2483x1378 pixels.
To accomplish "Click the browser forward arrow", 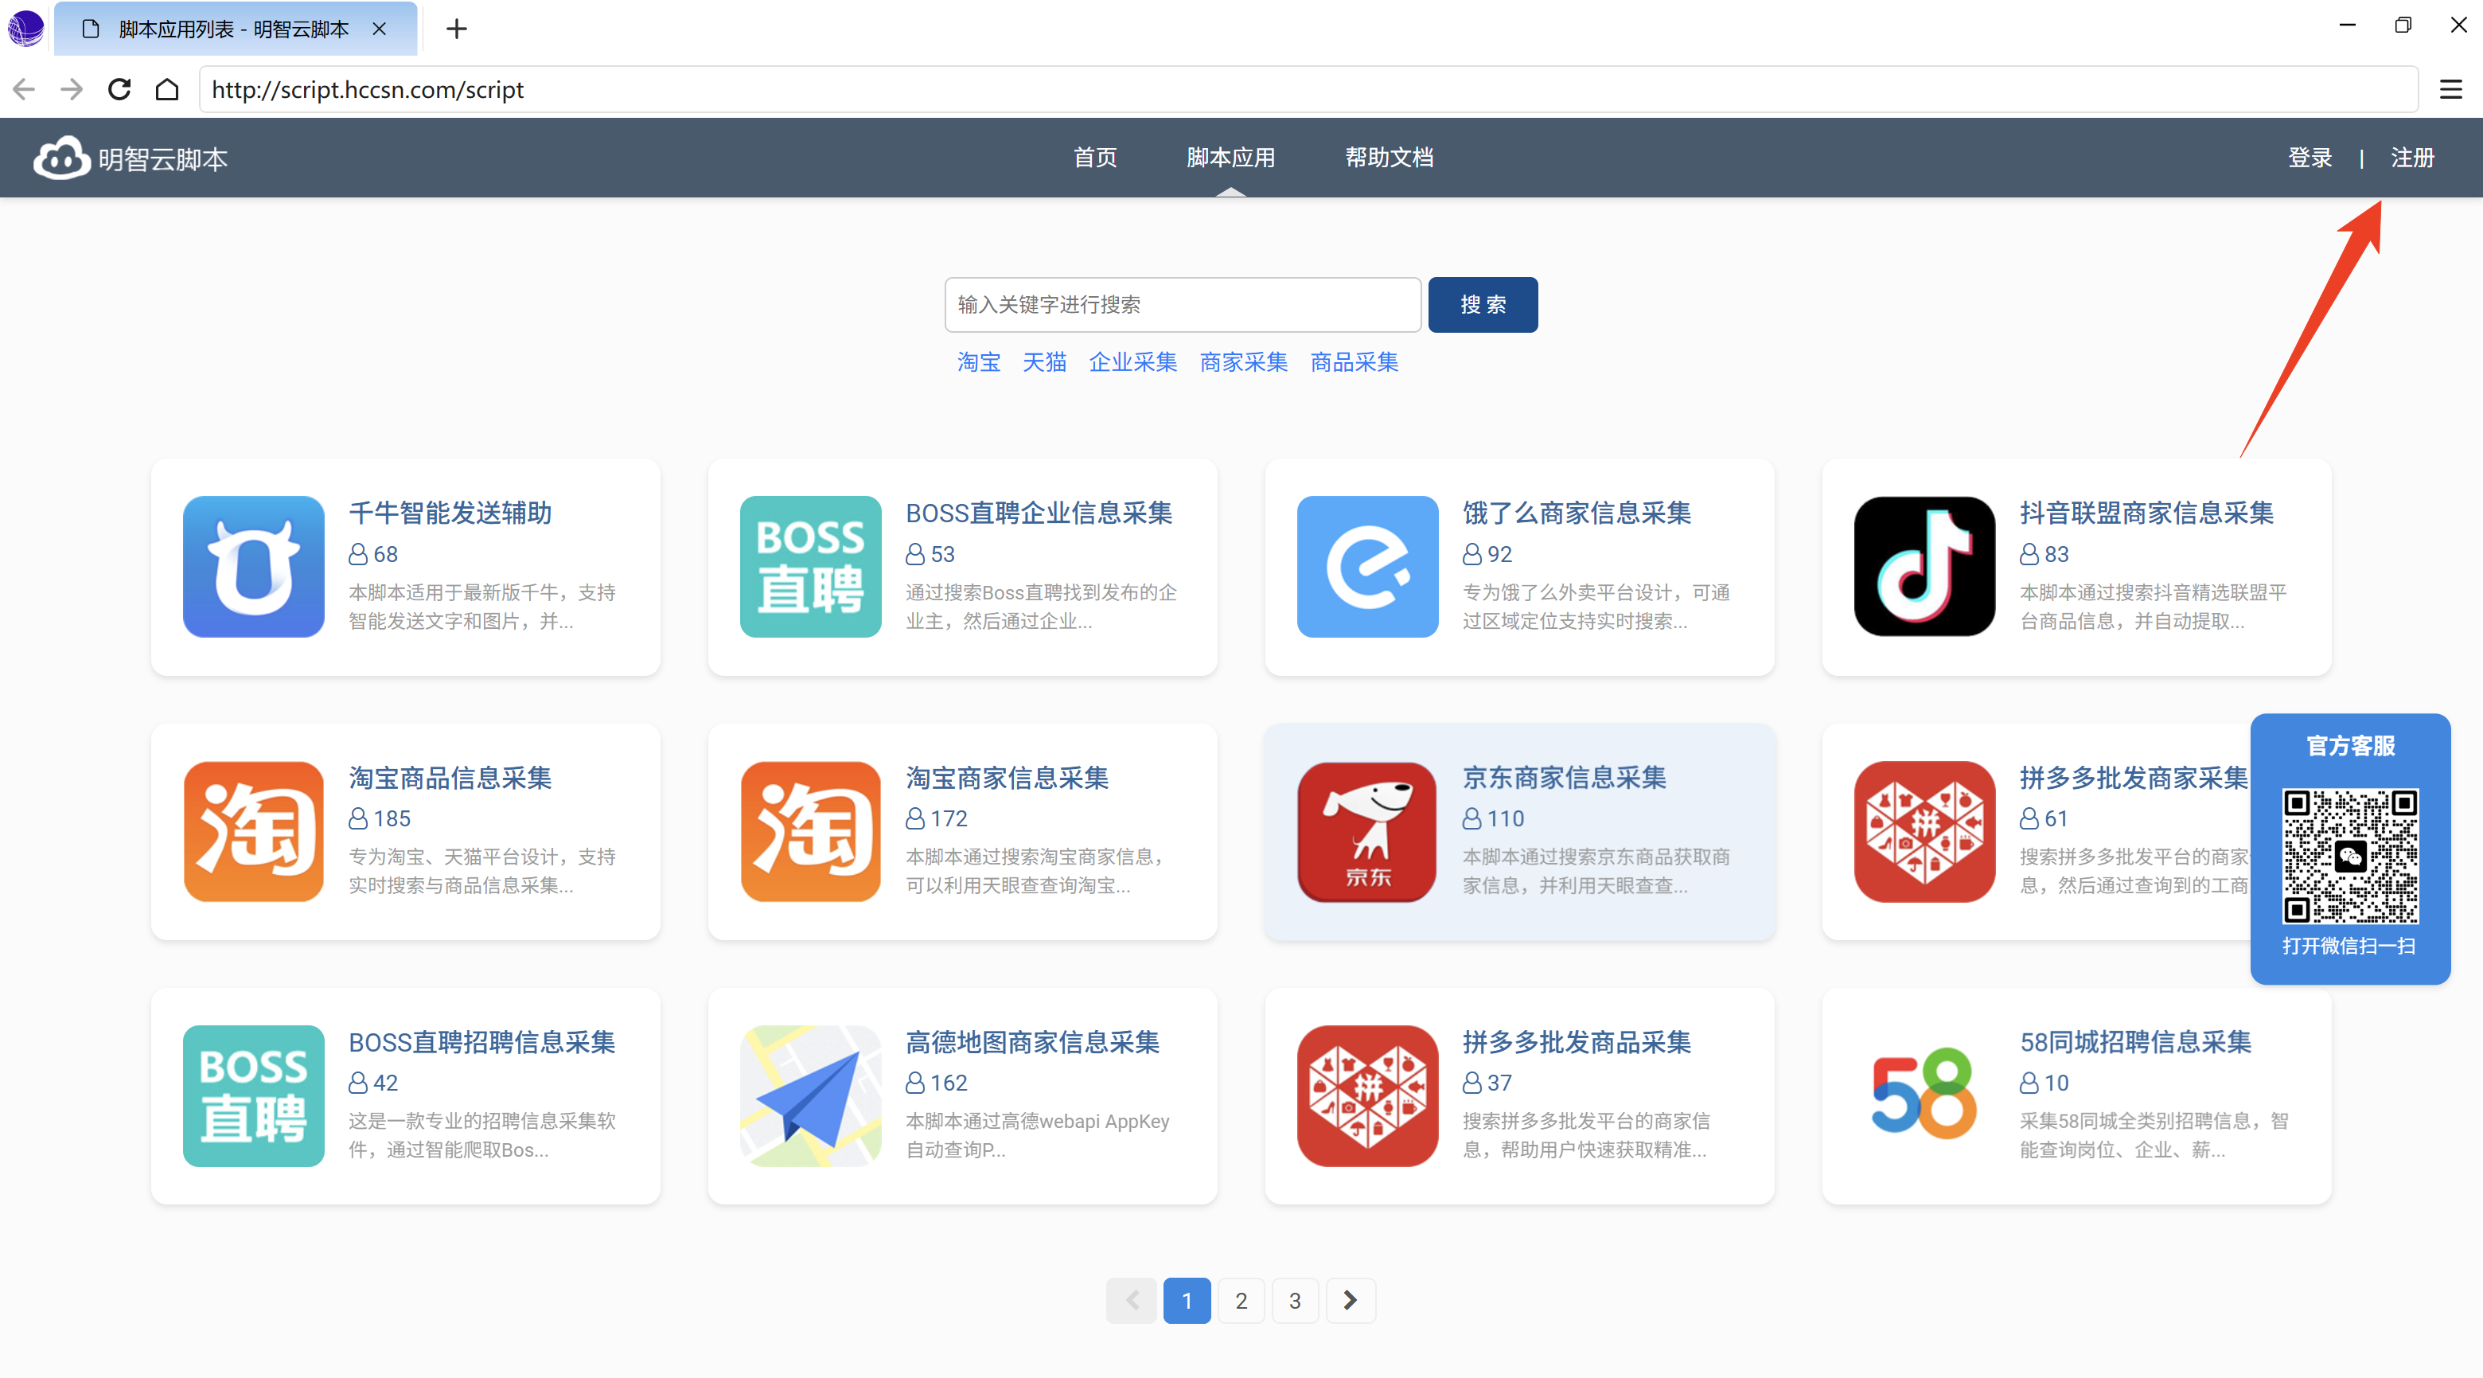I will pyautogui.click(x=72, y=90).
